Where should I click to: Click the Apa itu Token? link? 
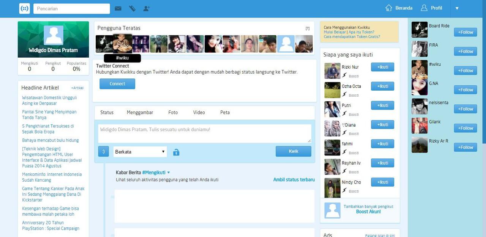click(361, 32)
